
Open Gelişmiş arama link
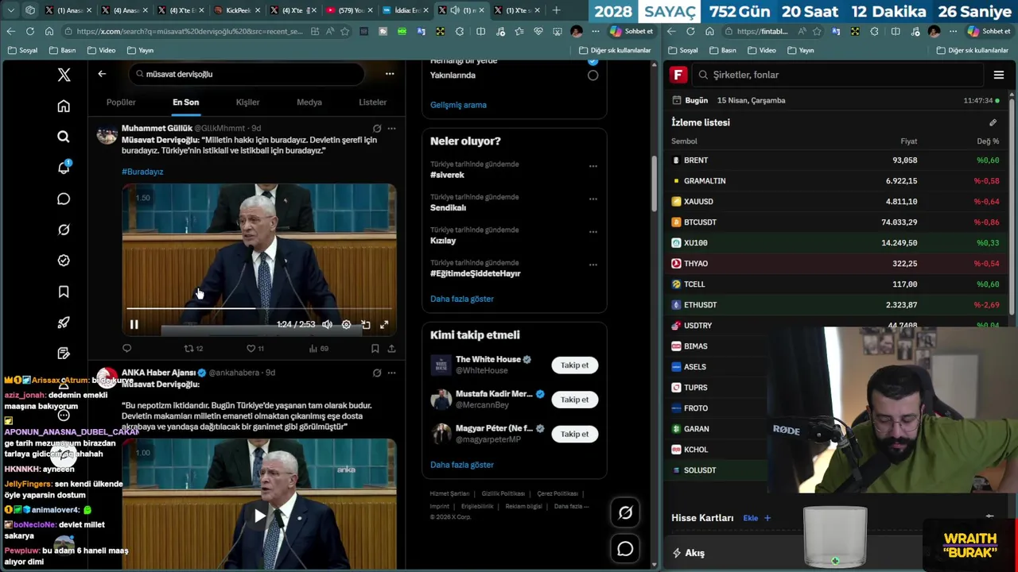pos(458,105)
